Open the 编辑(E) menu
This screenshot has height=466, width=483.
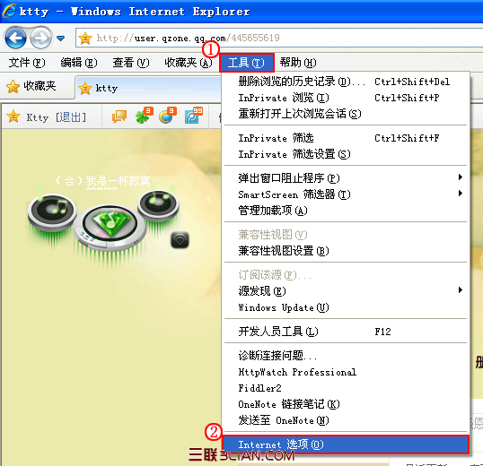pyautogui.click(x=79, y=63)
